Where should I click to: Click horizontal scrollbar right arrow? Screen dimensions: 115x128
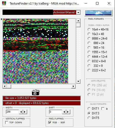[x=73, y=86]
